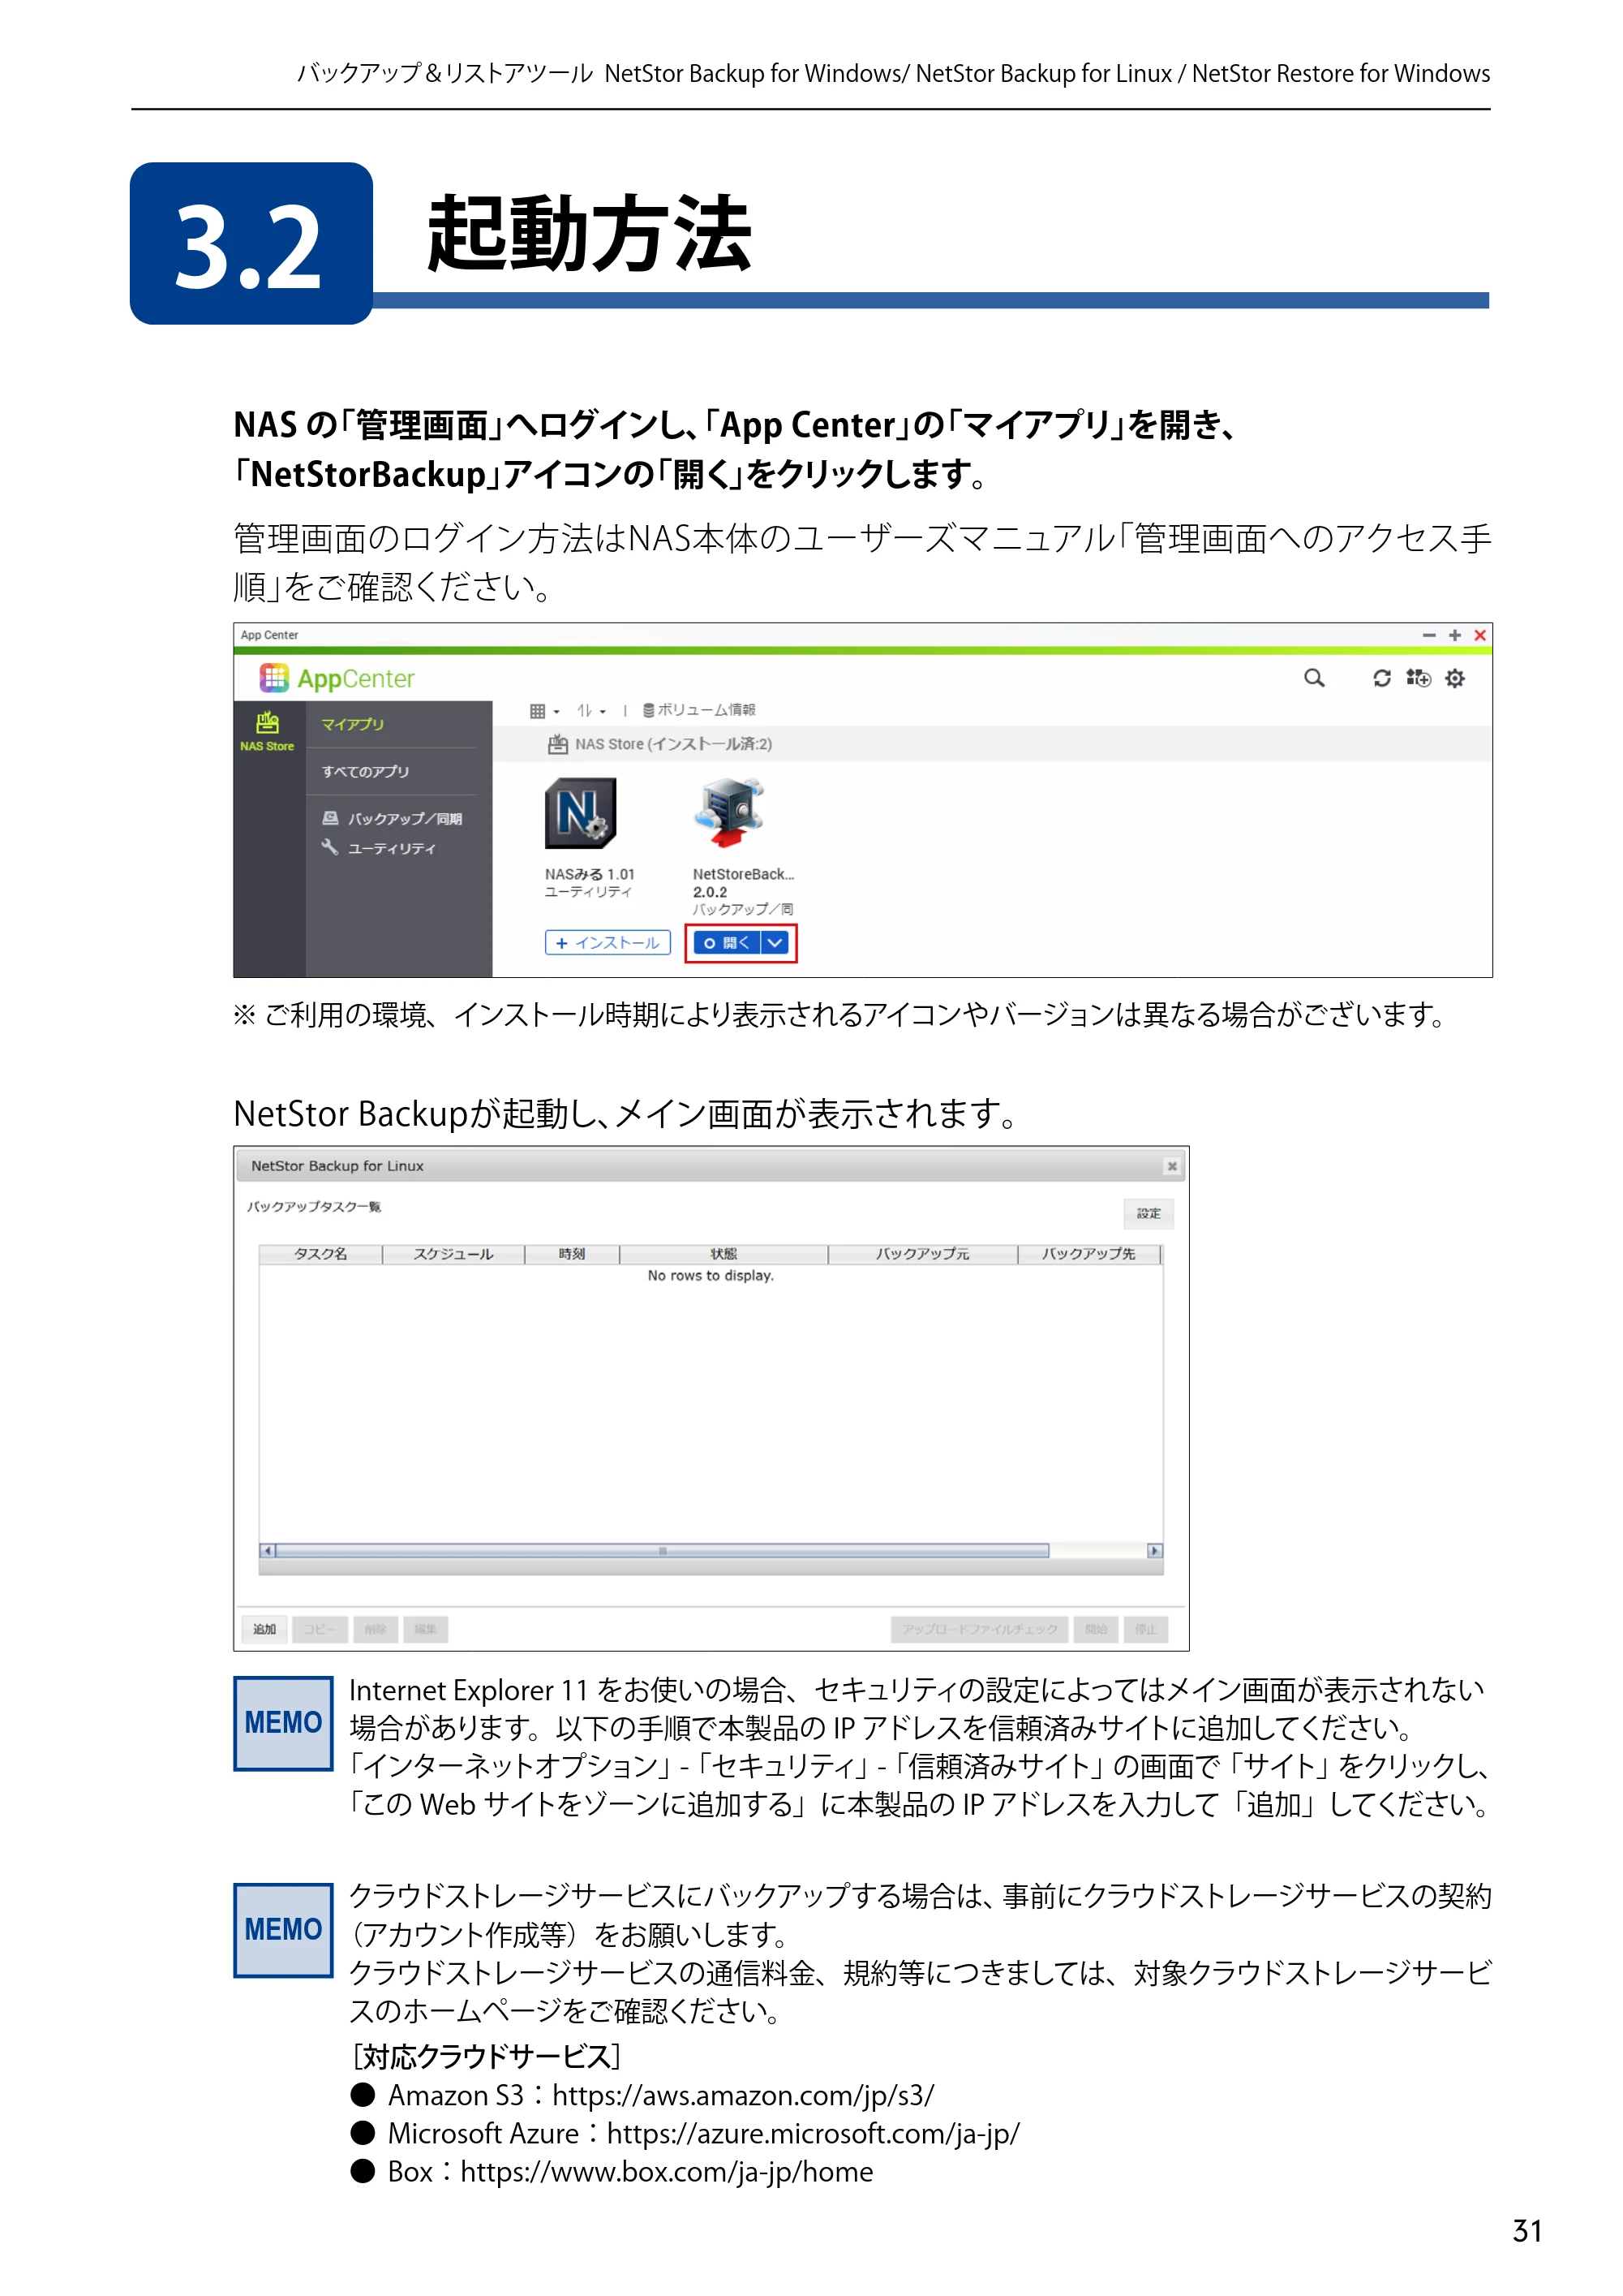This screenshot has width=1623, height=2296.
Task: Click ボリューム情報 link
Action: click(699, 710)
